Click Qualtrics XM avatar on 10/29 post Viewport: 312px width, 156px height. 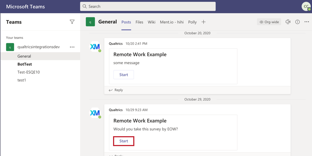(x=95, y=113)
